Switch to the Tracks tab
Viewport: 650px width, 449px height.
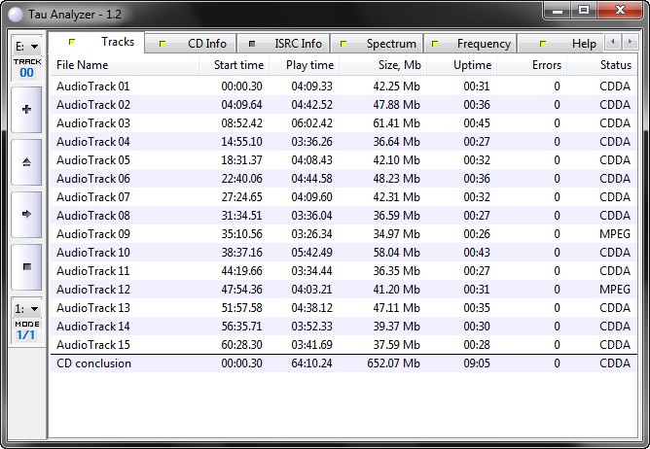pos(96,42)
